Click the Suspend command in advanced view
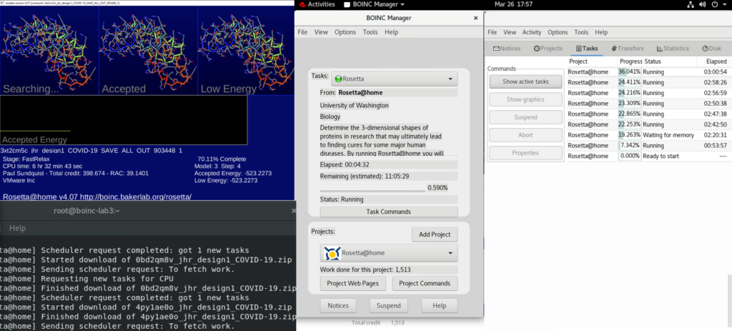 coord(525,117)
